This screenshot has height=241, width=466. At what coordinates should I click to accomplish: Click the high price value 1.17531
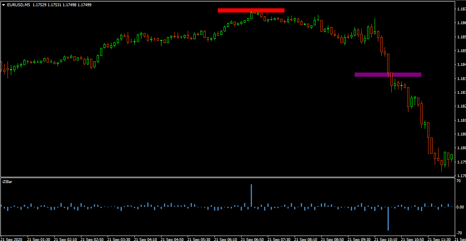pos(55,5)
